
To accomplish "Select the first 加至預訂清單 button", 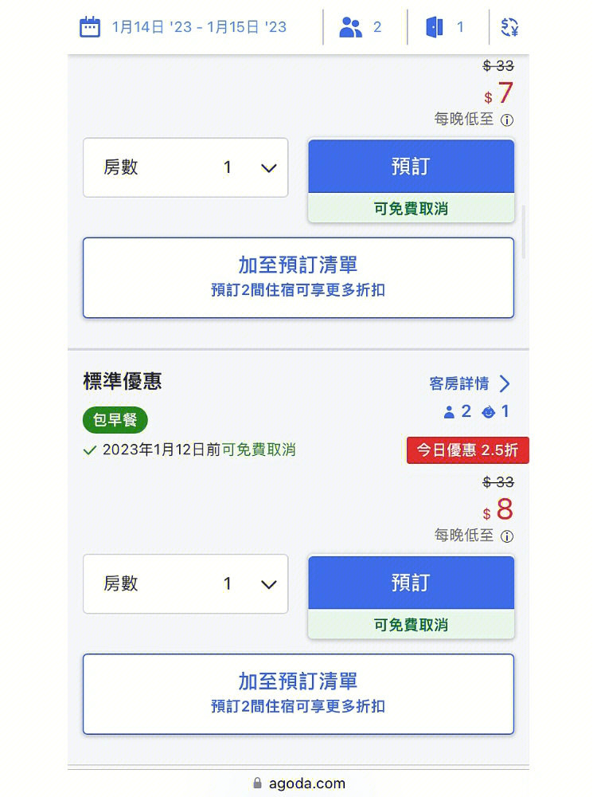I will tap(298, 277).
